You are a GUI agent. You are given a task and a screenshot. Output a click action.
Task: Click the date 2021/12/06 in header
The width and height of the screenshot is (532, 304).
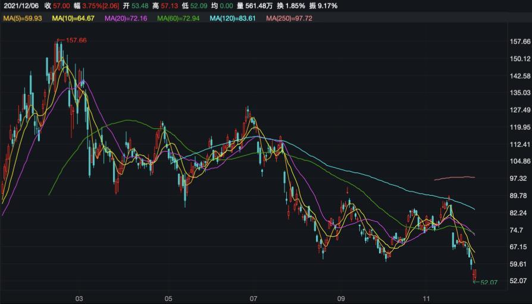[x=21, y=6]
